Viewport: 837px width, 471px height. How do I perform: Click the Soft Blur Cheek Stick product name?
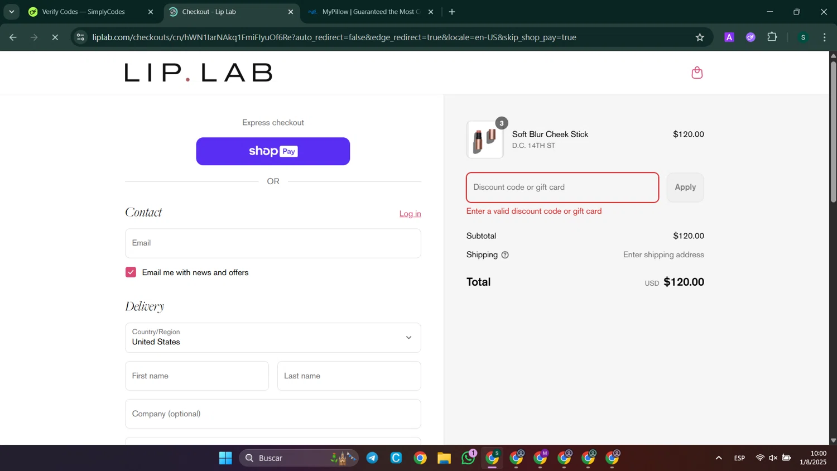tap(550, 134)
